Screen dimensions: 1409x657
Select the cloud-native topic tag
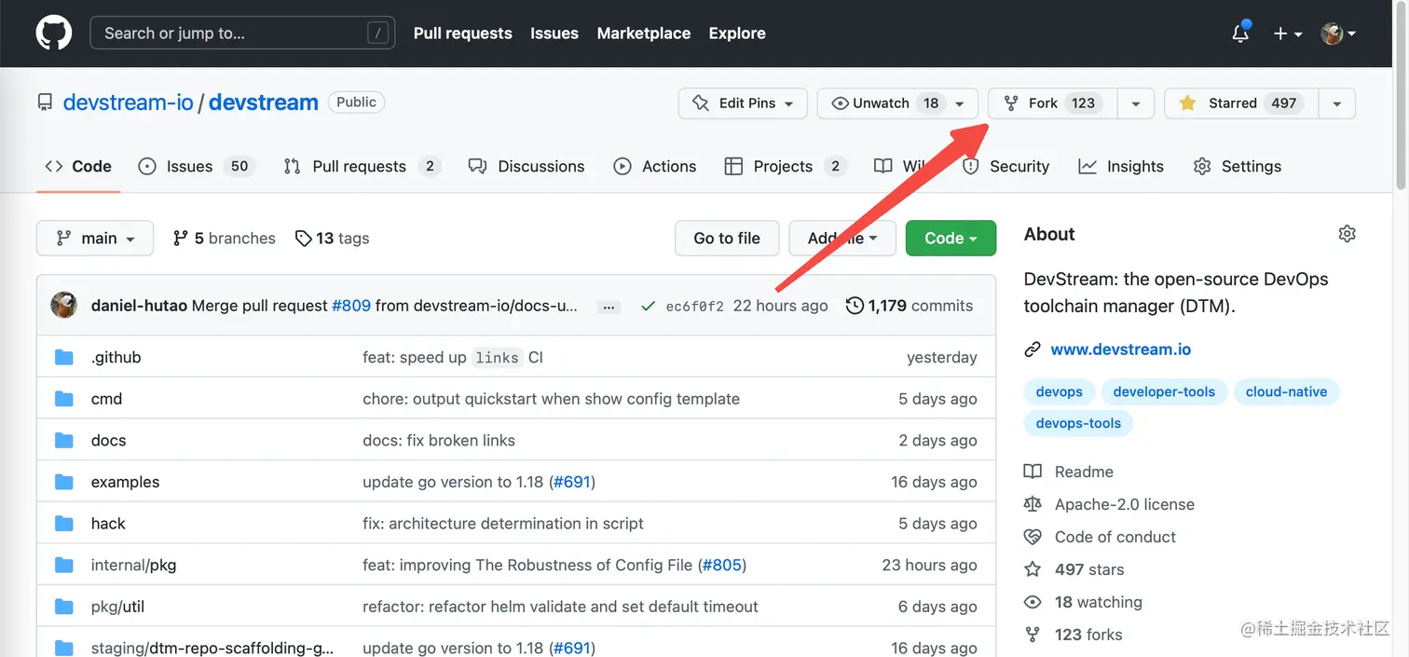(1286, 391)
